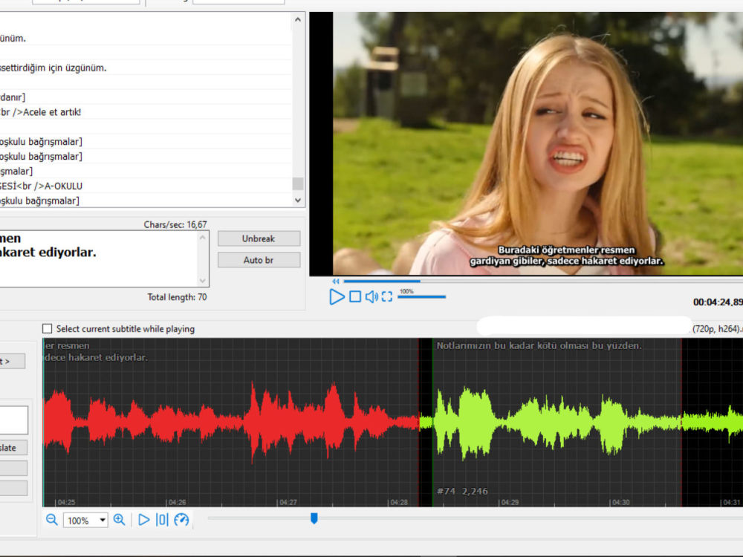Select the row ending 'A-OKULU'
The image size is (743, 557).
tap(146, 186)
